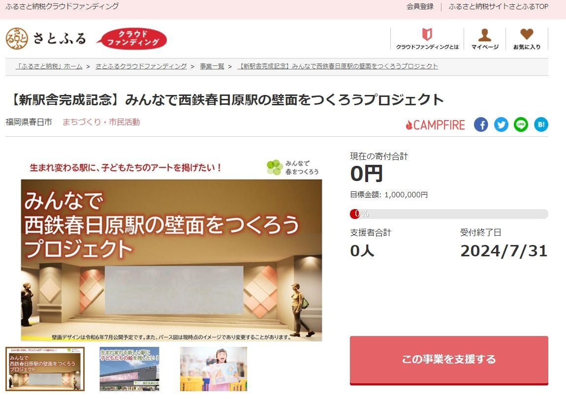Click the donation progress bar

click(449, 214)
